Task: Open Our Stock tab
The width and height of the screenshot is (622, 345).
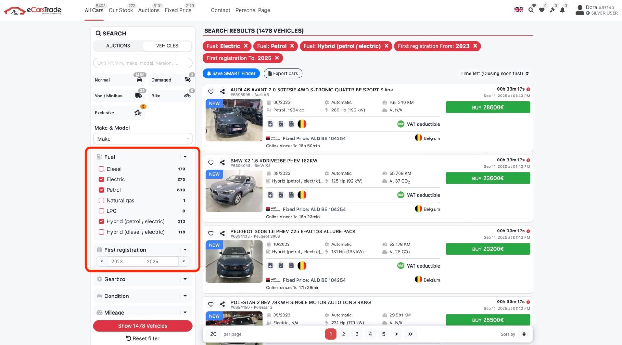Action: pos(121,10)
